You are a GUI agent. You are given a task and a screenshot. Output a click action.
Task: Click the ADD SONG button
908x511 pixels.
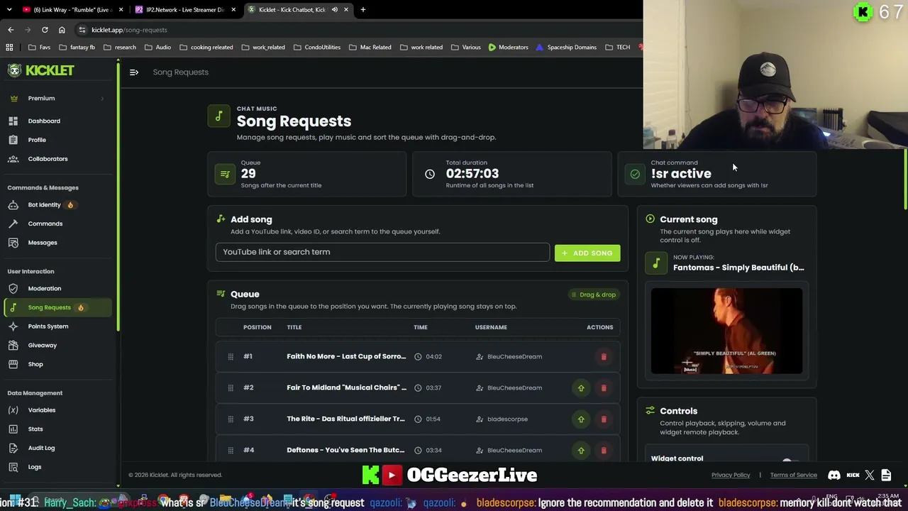pos(587,253)
